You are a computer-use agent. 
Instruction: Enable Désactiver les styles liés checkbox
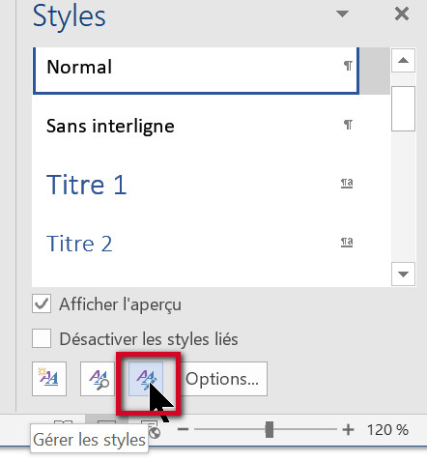pos(42,338)
